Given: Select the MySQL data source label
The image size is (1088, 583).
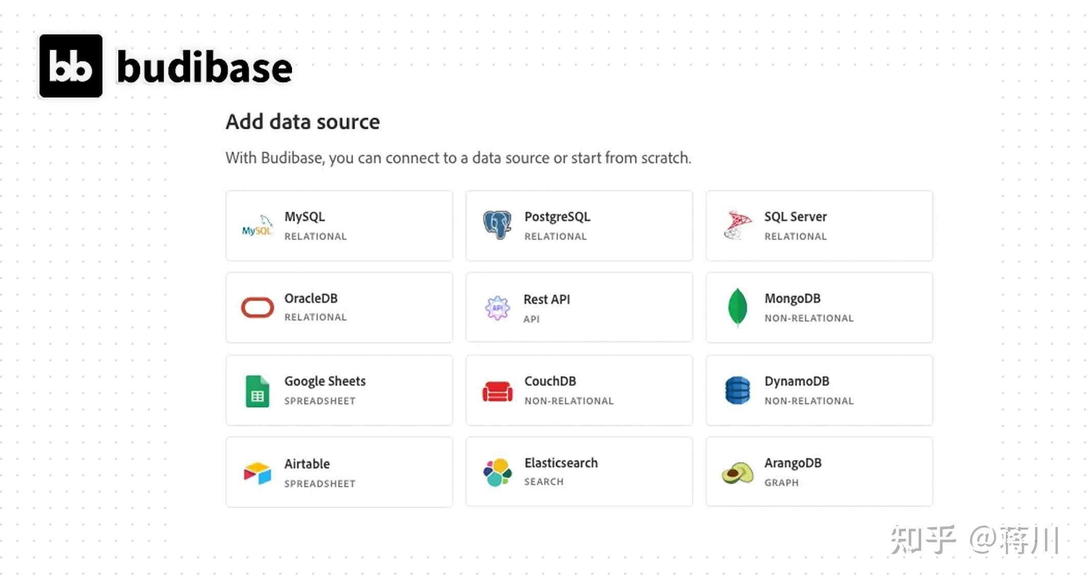Looking at the screenshot, I should (x=304, y=217).
